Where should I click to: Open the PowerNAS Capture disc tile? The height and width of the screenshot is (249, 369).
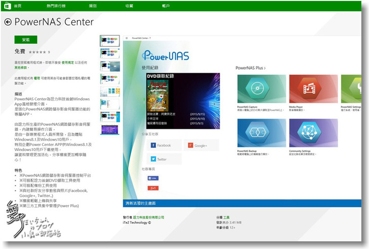(262, 89)
